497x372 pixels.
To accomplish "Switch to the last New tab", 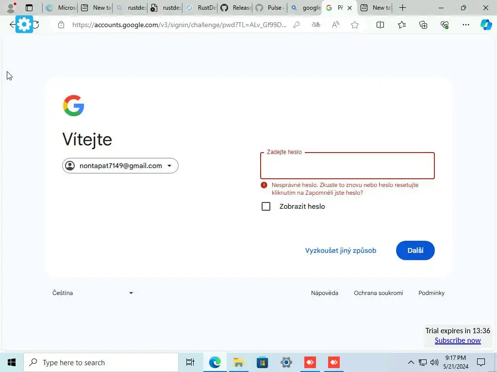I will pos(375,8).
